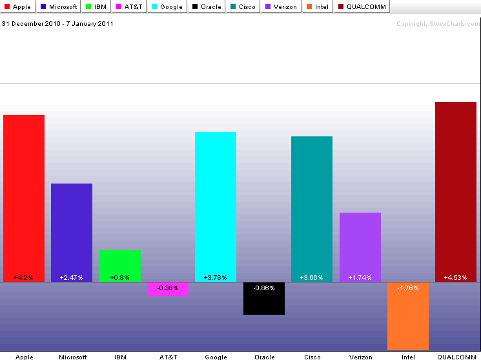Select the black Oracle bar

click(x=264, y=298)
